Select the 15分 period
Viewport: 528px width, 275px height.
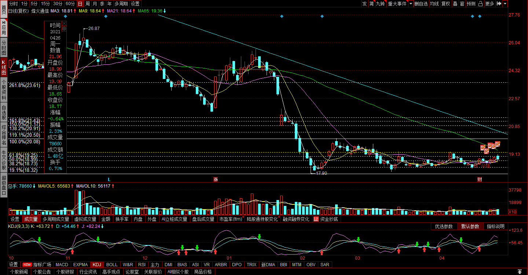(x=45, y=4)
